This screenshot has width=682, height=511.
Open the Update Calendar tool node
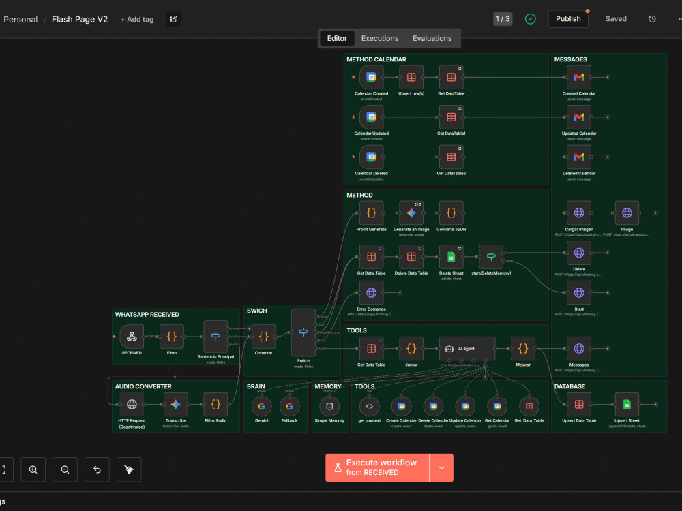click(x=465, y=407)
